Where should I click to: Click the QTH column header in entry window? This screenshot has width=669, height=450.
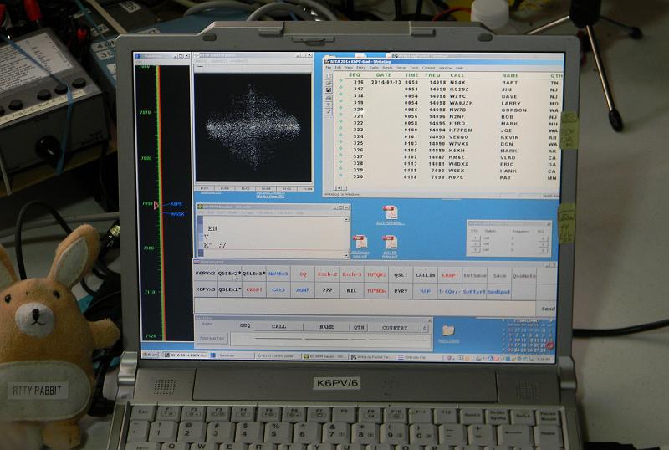[x=359, y=328]
